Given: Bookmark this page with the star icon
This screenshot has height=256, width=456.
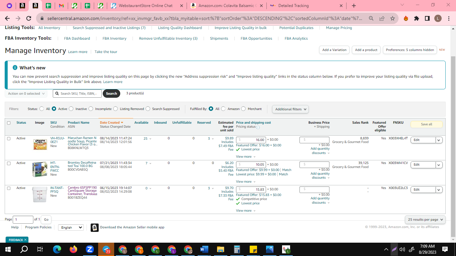Looking at the screenshot, I should point(392,19).
